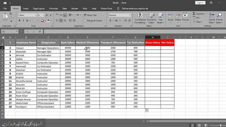Apply the Font Color red A swatch

(x=48, y=20)
